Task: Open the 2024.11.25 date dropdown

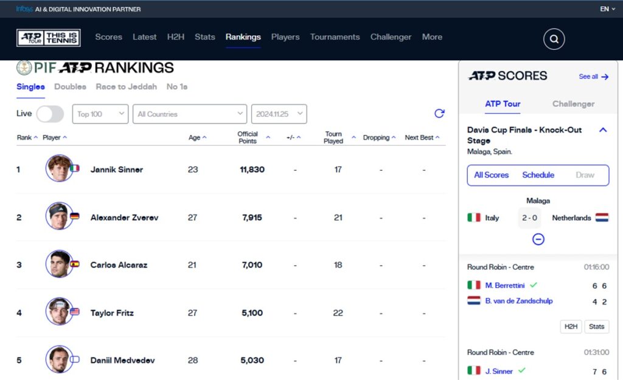Action: click(279, 114)
